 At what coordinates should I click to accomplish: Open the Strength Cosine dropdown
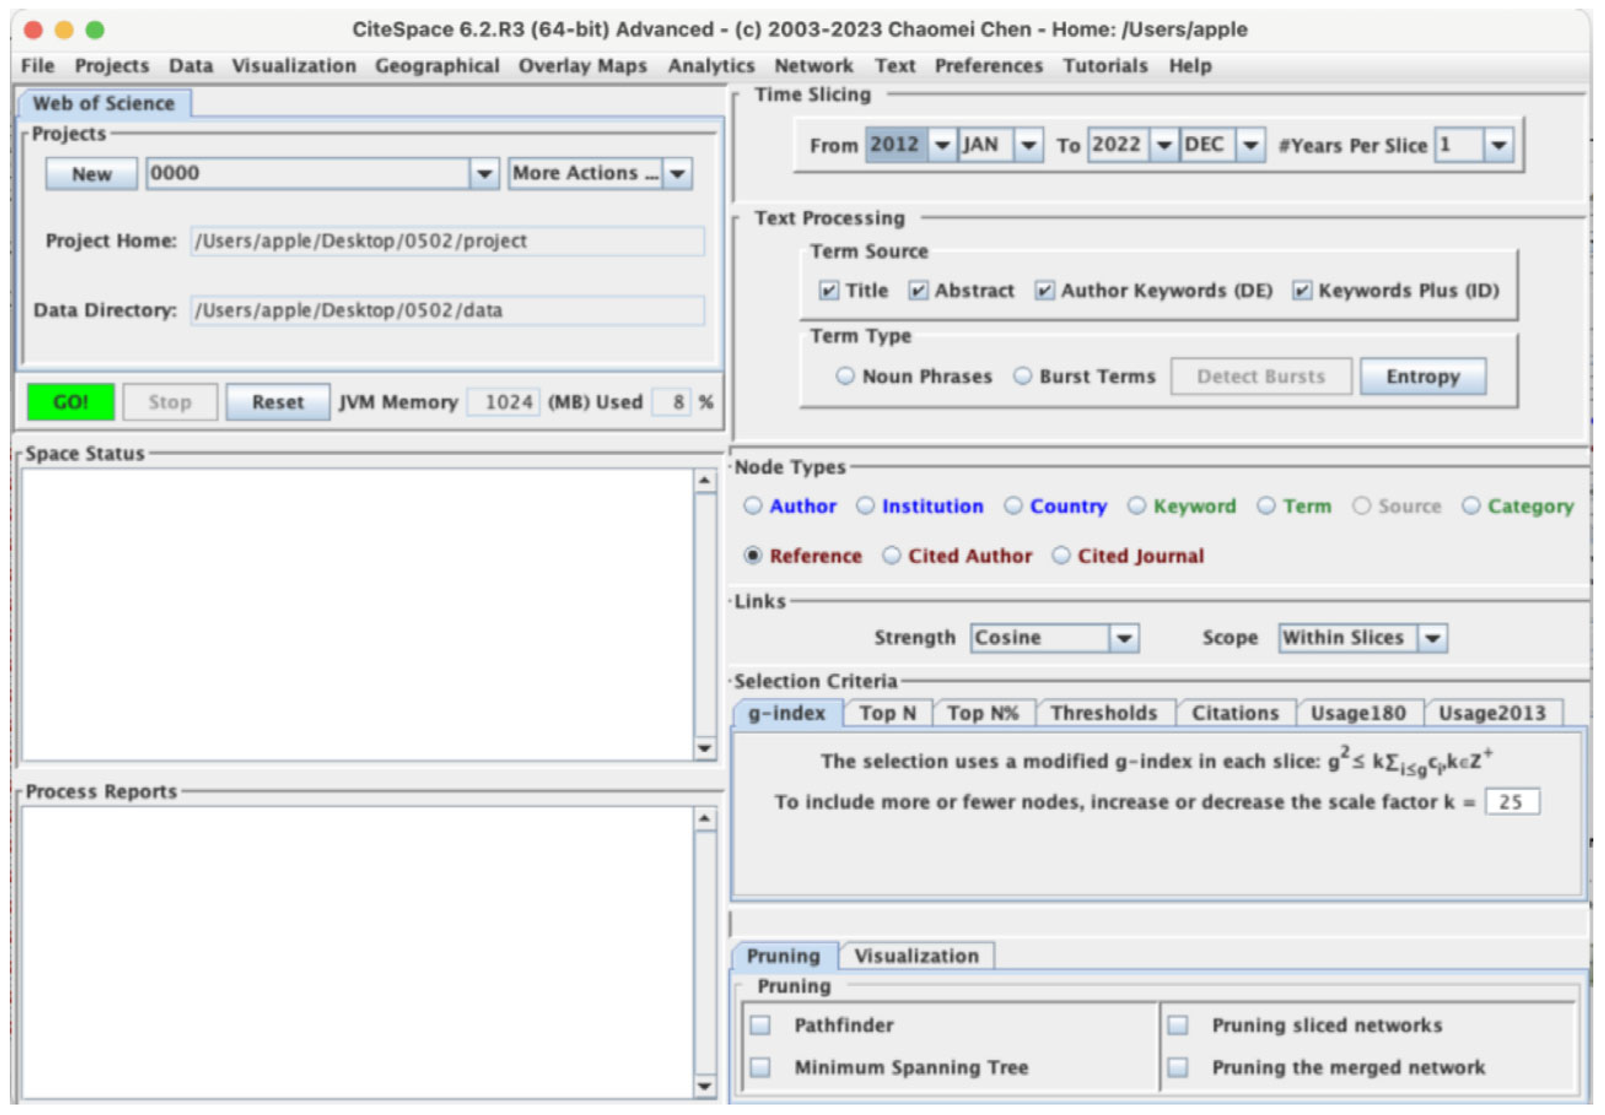(1123, 638)
